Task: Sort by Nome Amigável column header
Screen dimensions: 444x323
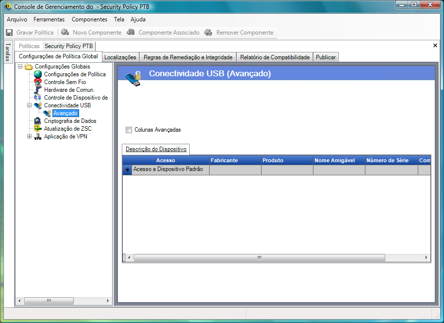Action: point(339,160)
